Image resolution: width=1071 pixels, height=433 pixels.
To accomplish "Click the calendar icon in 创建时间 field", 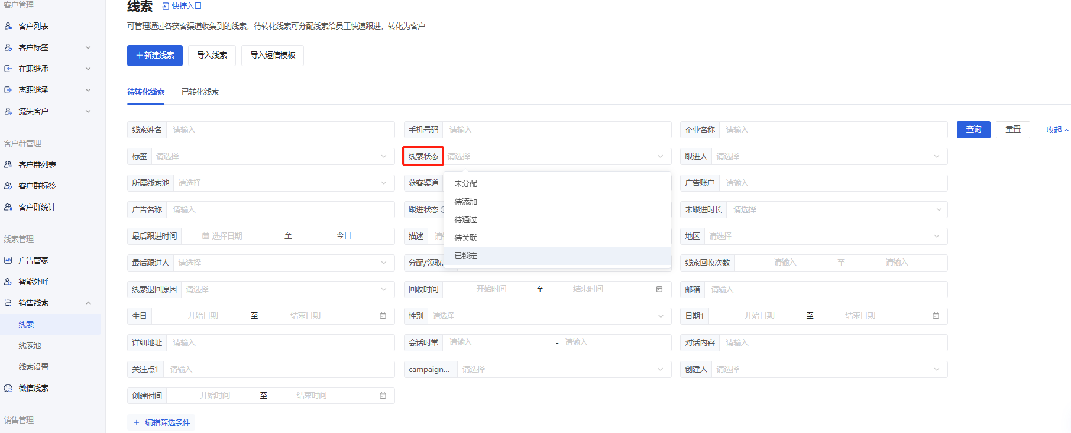I will (x=383, y=396).
